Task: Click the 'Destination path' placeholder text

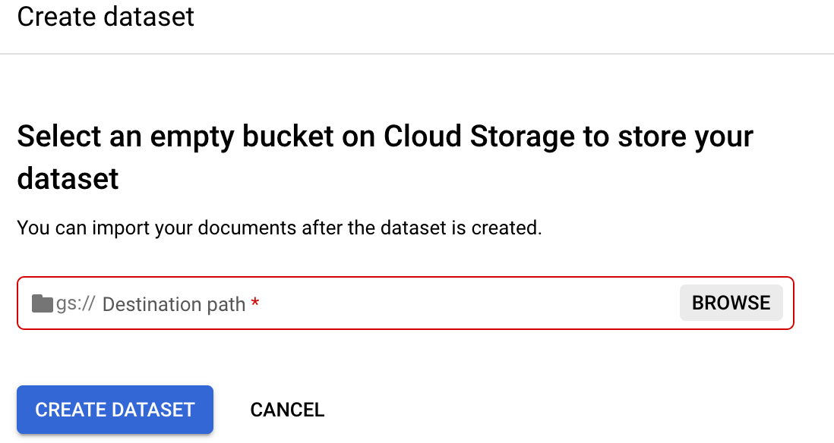Action: 173,304
